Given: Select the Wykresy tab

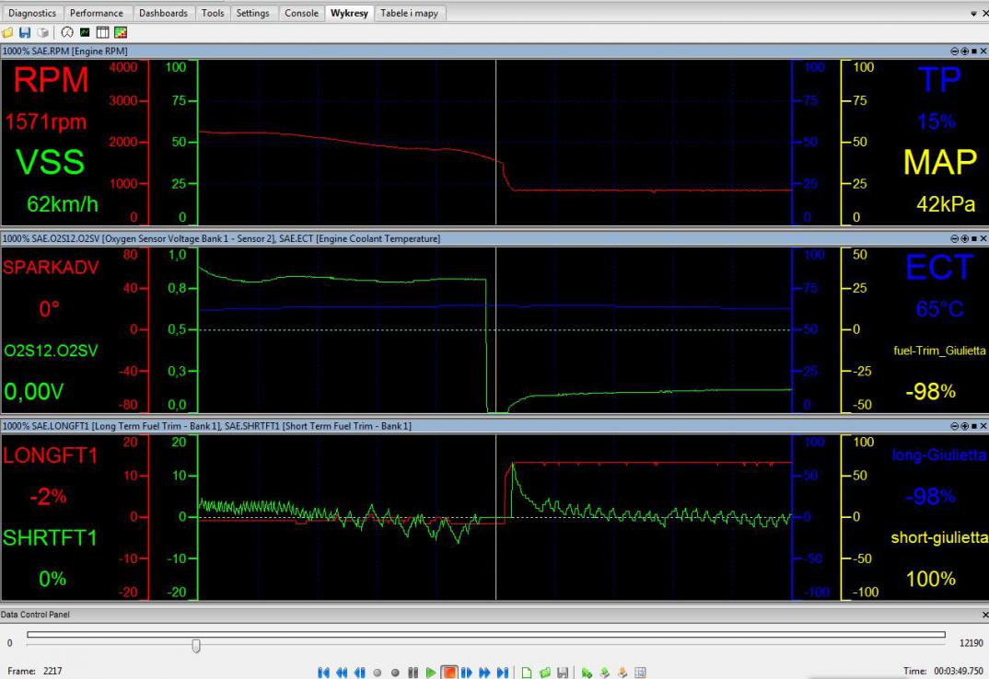Looking at the screenshot, I should tap(349, 13).
